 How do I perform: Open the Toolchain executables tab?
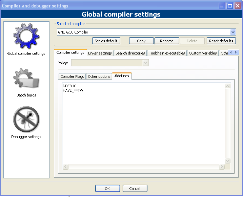pos(167,53)
